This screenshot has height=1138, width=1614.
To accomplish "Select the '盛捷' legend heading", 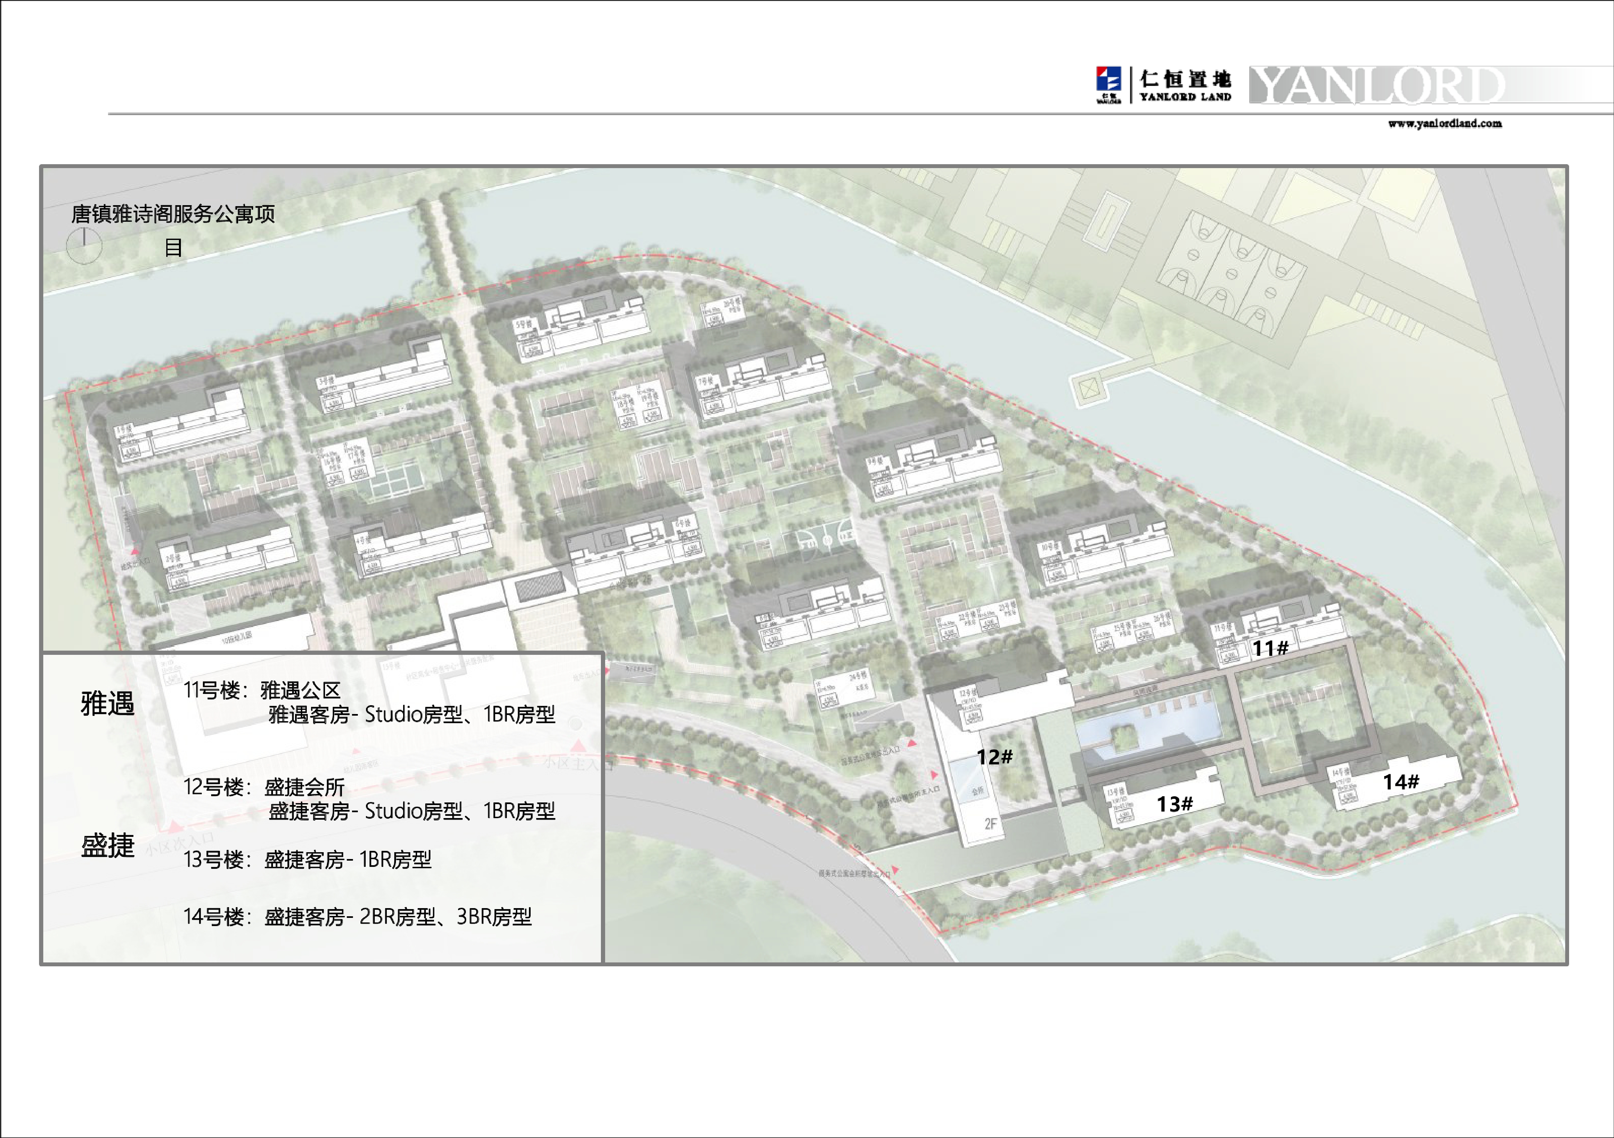I will tap(108, 845).
